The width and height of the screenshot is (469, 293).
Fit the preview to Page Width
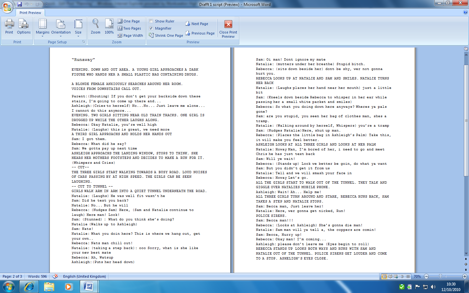[x=130, y=35]
